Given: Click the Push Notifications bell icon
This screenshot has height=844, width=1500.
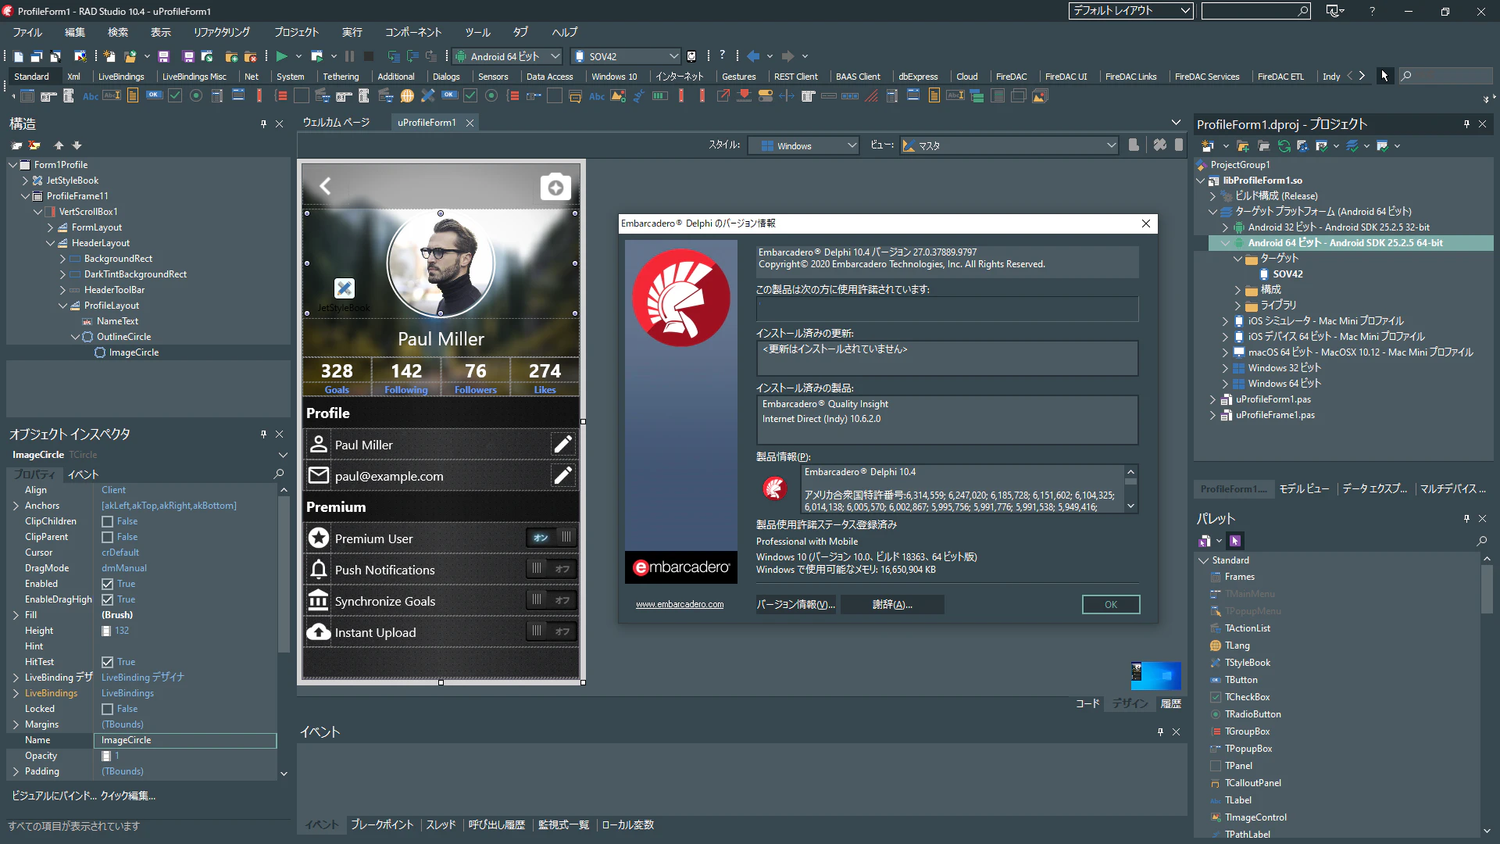Looking at the screenshot, I should click(318, 569).
